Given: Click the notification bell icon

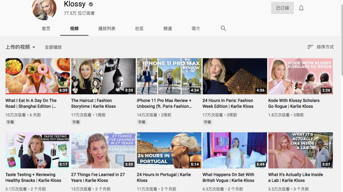Looking at the screenshot, I should click(301, 8).
